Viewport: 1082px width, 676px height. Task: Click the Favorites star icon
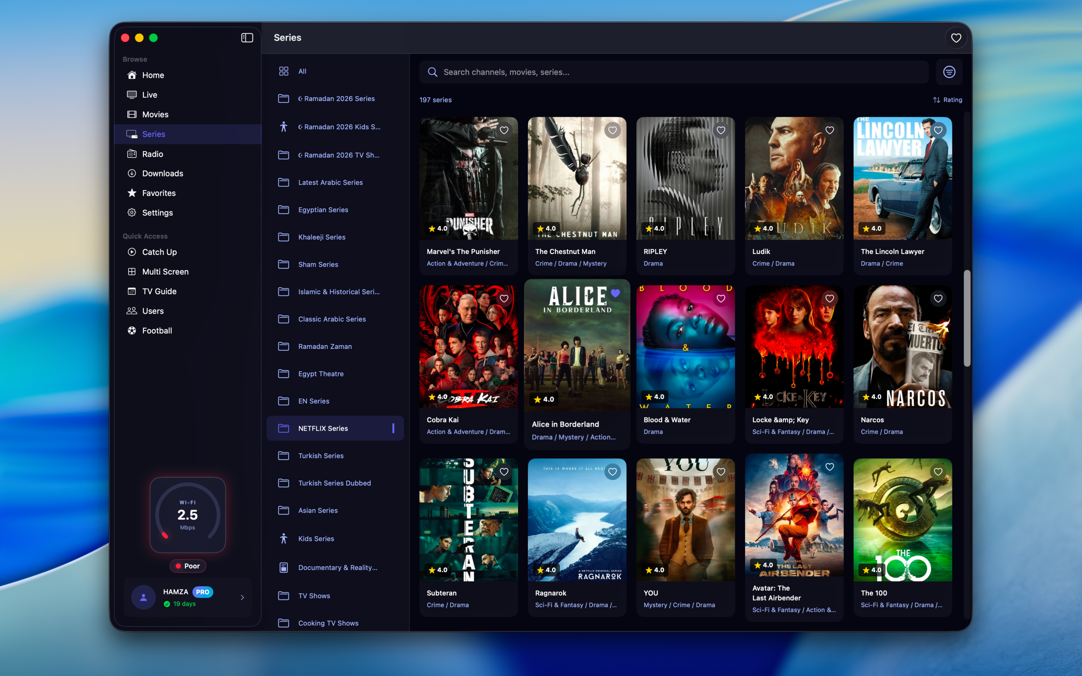coord(132,193)
